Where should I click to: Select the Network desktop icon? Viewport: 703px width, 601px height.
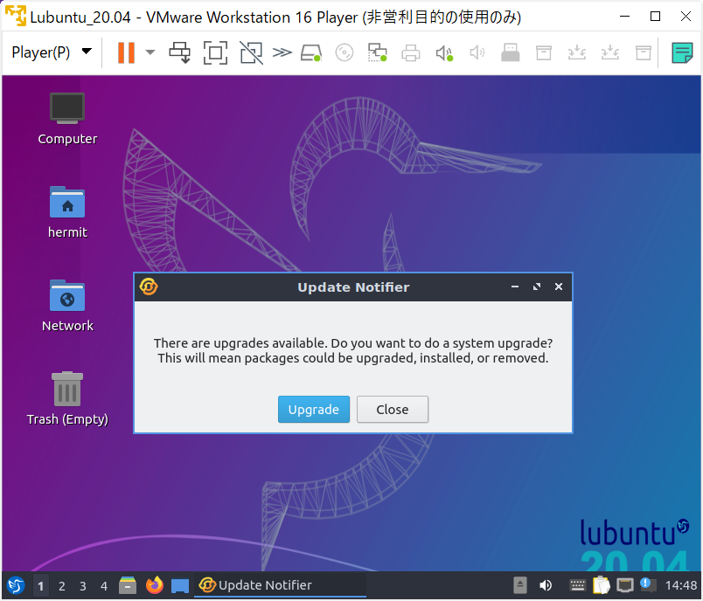67,306
